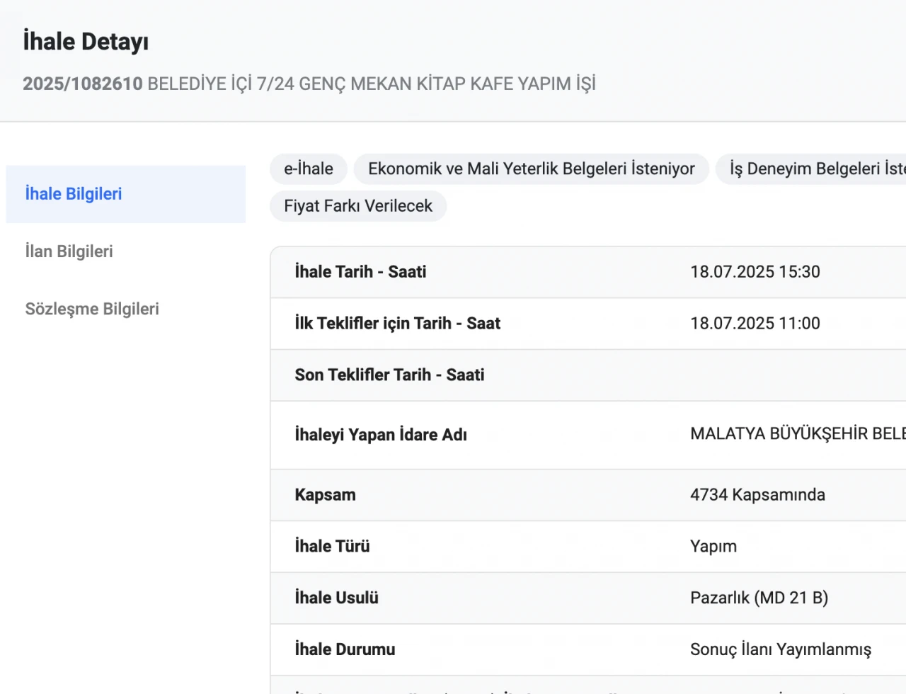Viewport: 906px width, 694px height.
Task: Click the İhale Tarih - Saati row label
Action: click(x=360, y=272)
